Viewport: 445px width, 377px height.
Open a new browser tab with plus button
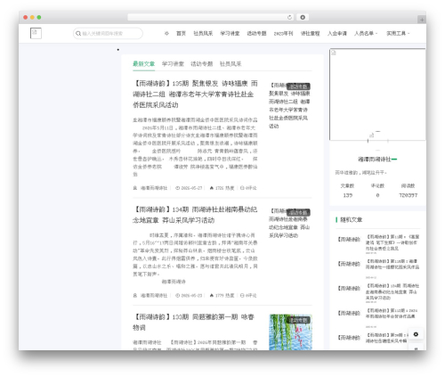click(422, 20)
